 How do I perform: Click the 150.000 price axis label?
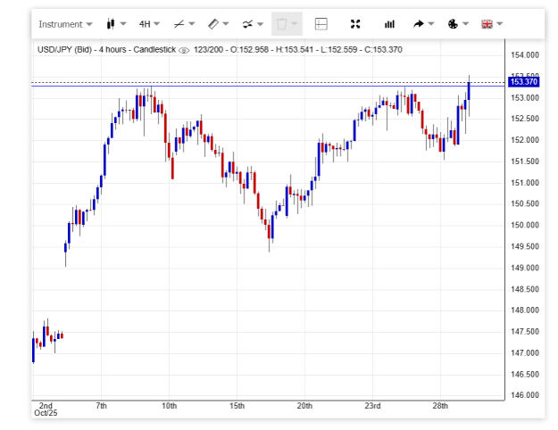point(525,225)
